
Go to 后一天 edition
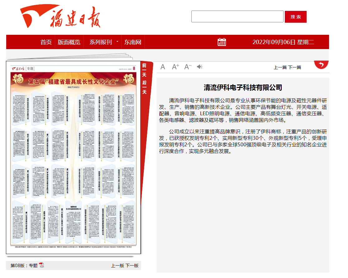[144, 87]
